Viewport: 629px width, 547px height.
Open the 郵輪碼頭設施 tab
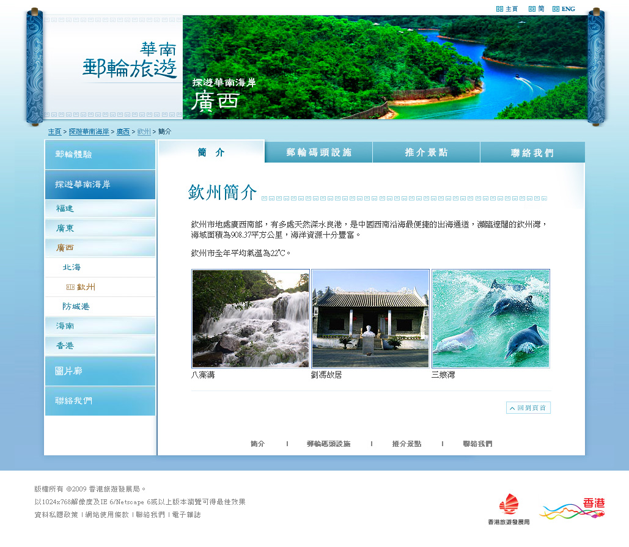[318, 153]
